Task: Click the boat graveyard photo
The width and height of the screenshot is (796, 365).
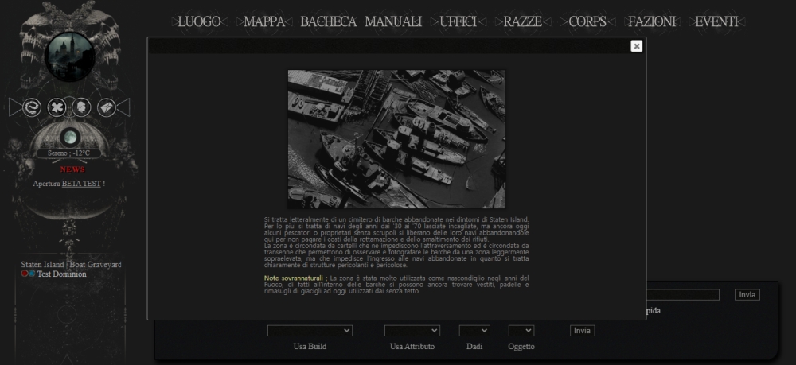Action: click(396, 139)
